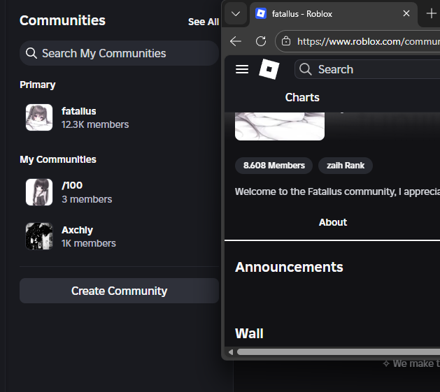Click the /100 community avatar thumbnail
The width and height of the screenshot is (440, 392).
coord(39,192)
